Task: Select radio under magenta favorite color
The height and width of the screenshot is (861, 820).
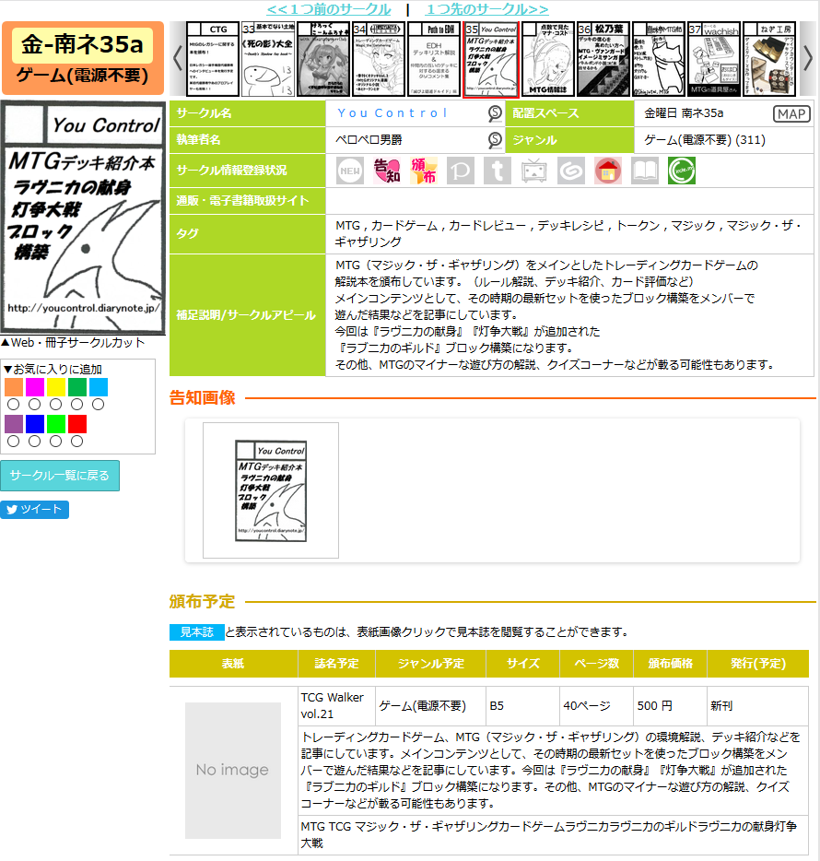Action: (35, 405)
